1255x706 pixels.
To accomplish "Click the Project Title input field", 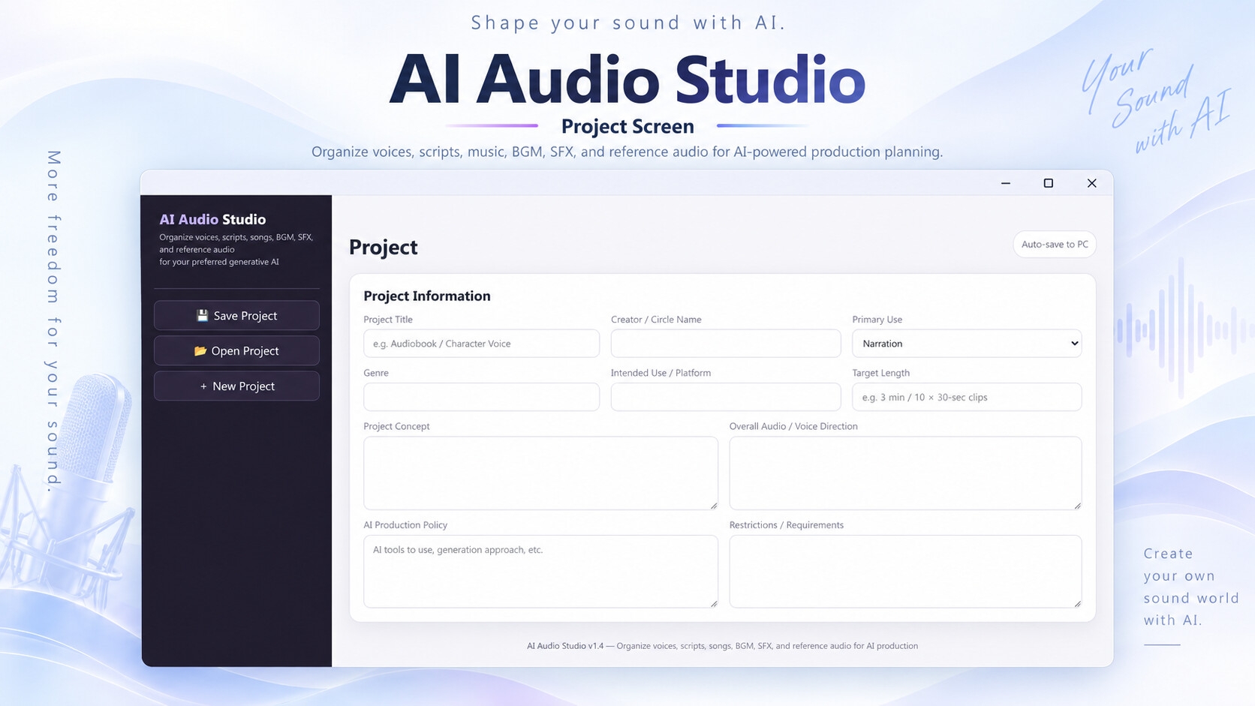I will (481, 344).
